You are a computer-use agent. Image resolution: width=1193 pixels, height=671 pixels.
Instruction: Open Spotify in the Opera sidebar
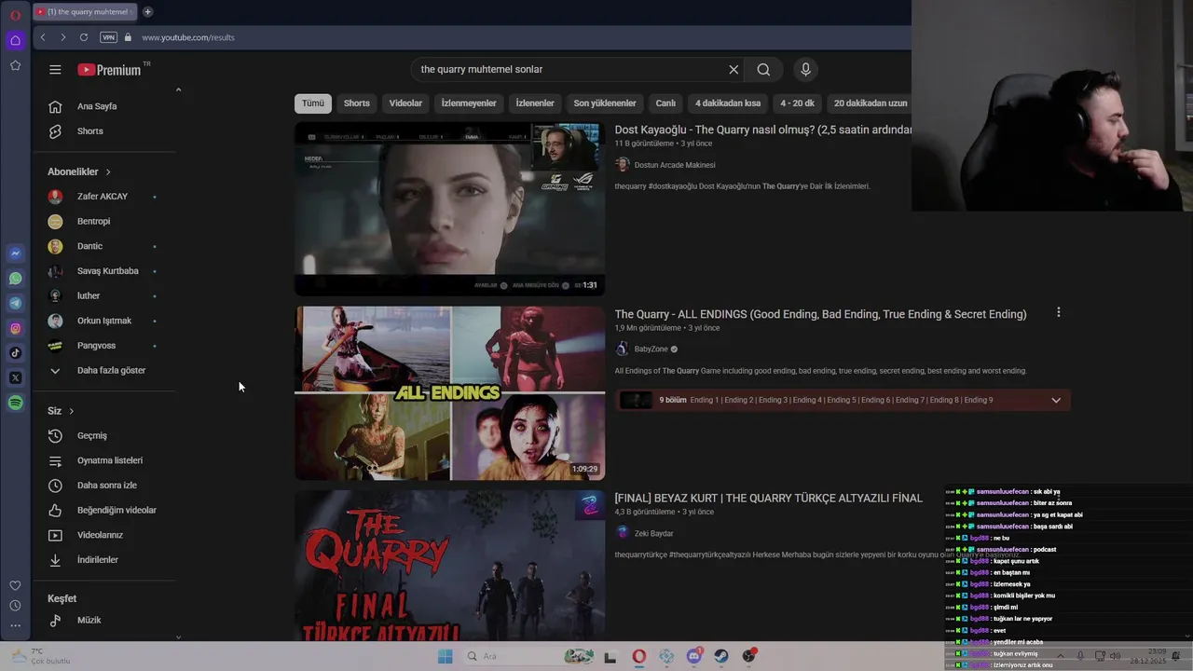(x=15, y=403)
